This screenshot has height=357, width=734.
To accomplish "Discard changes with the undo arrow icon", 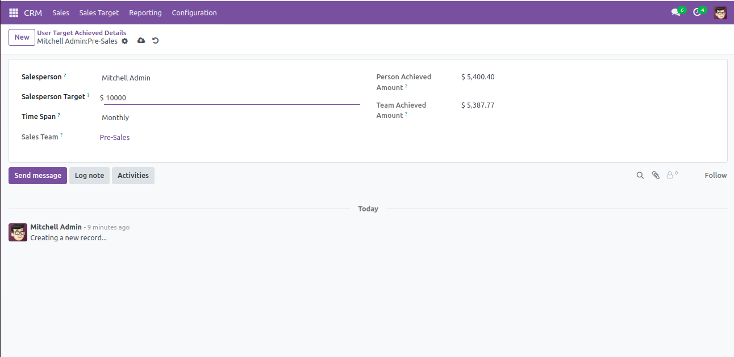I will (x=156, y=41).
